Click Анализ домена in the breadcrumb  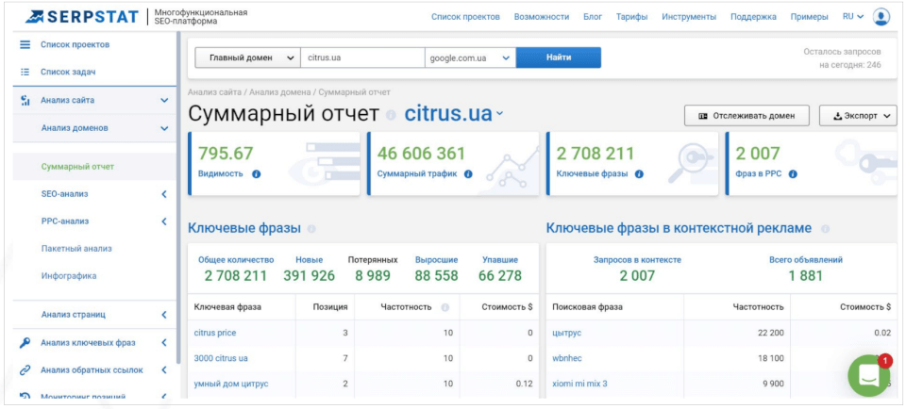point(280,92)
